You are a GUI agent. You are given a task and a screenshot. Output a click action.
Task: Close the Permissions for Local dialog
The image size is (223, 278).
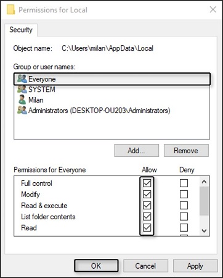(x=213, y=9)
